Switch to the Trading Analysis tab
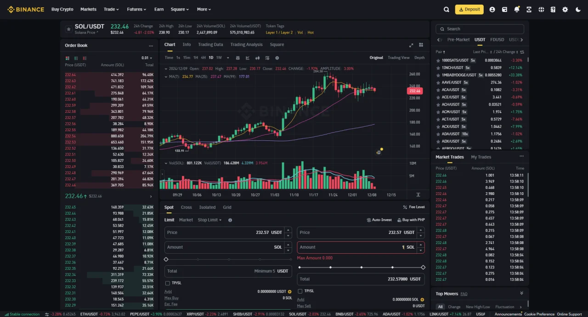 (246, 45)
